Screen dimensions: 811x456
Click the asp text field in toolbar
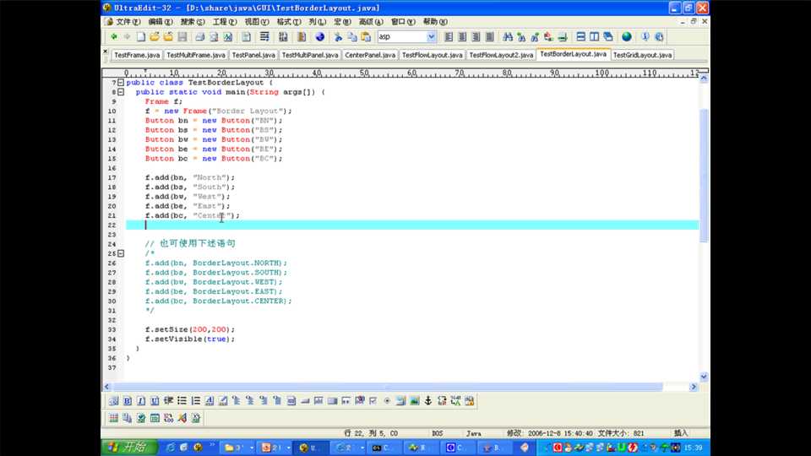coord(401,36)
